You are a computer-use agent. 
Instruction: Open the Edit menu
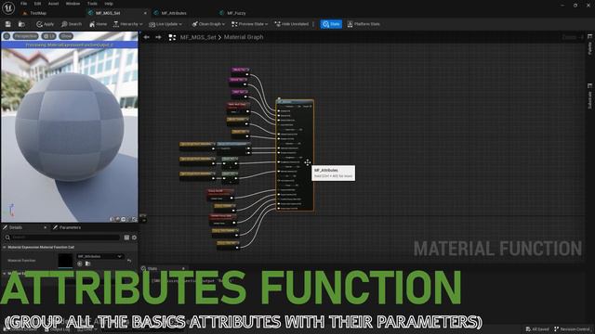coord(37,4)
